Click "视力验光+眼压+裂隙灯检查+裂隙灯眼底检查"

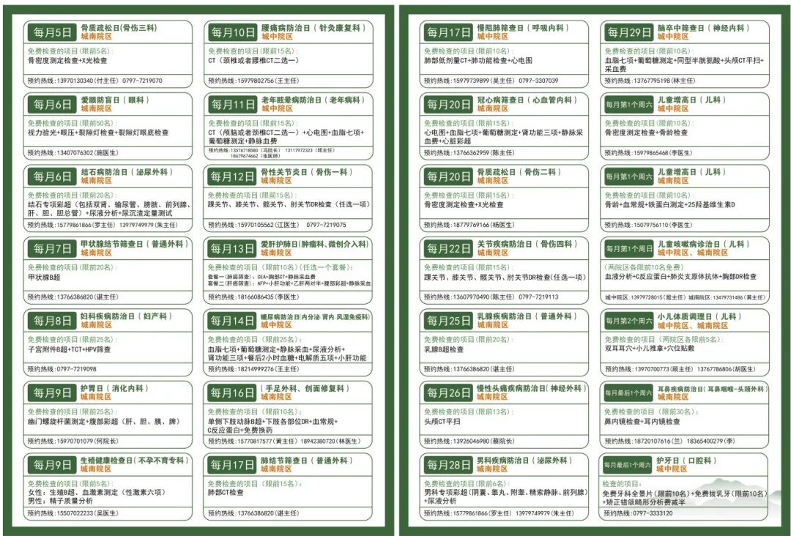pos(98,133)
